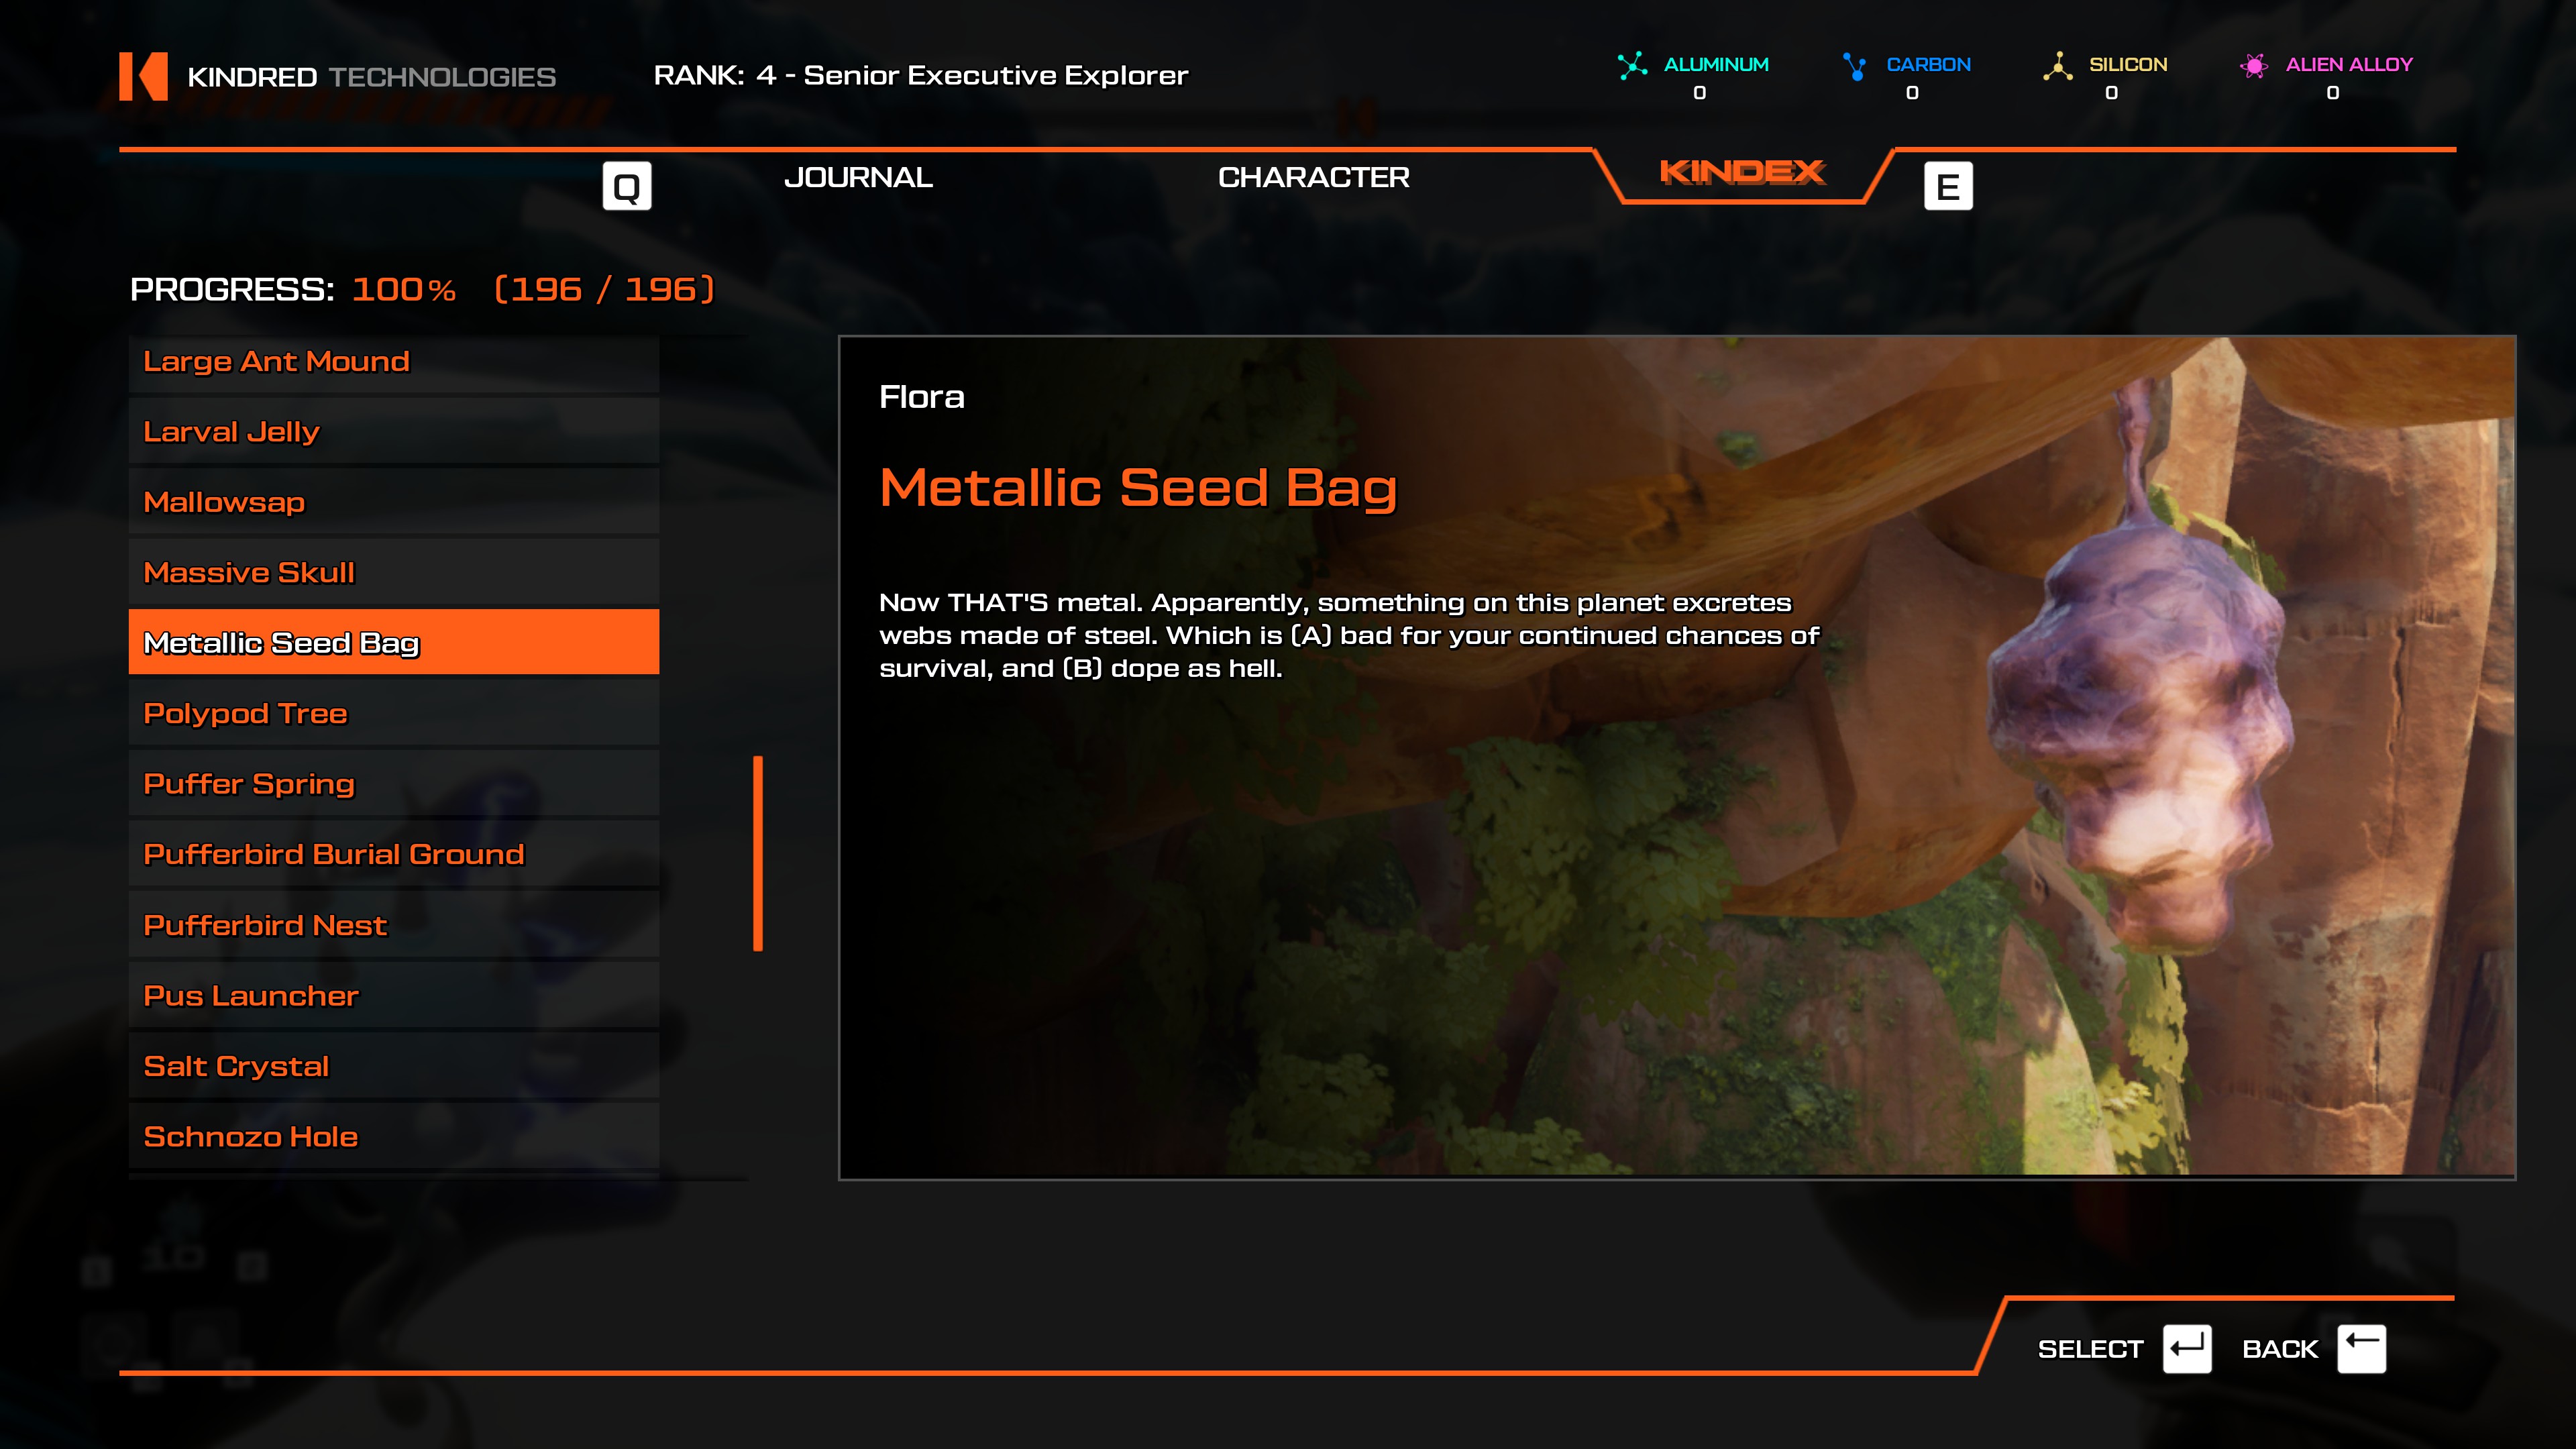
Task: Click the Backspace key icon beside Back
Action: pos(2362,1349)
